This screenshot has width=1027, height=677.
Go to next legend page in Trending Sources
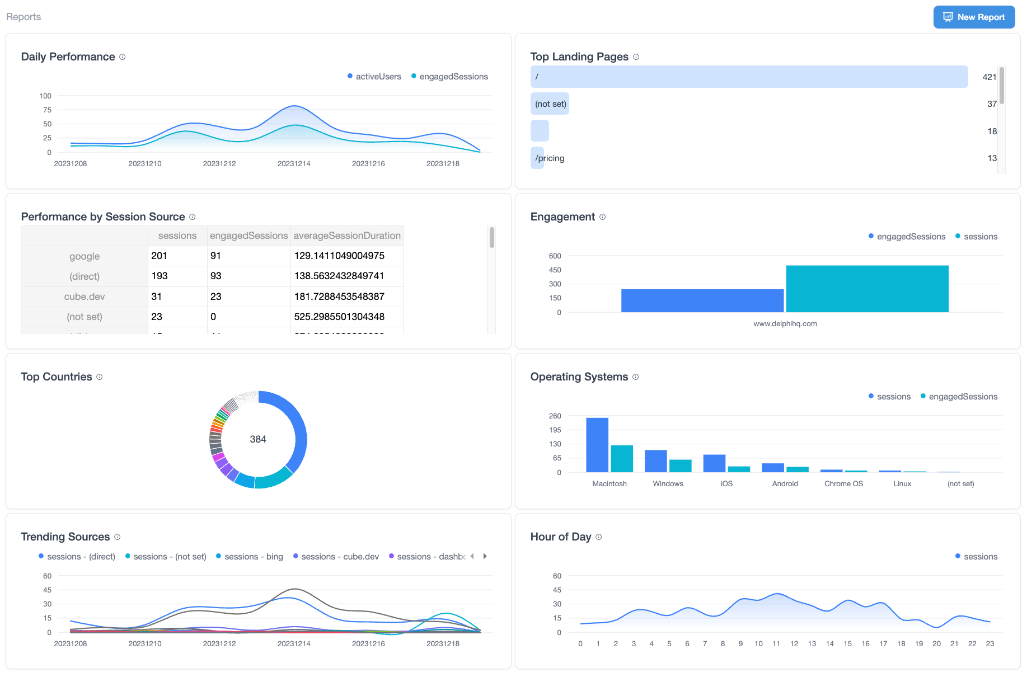485,556
